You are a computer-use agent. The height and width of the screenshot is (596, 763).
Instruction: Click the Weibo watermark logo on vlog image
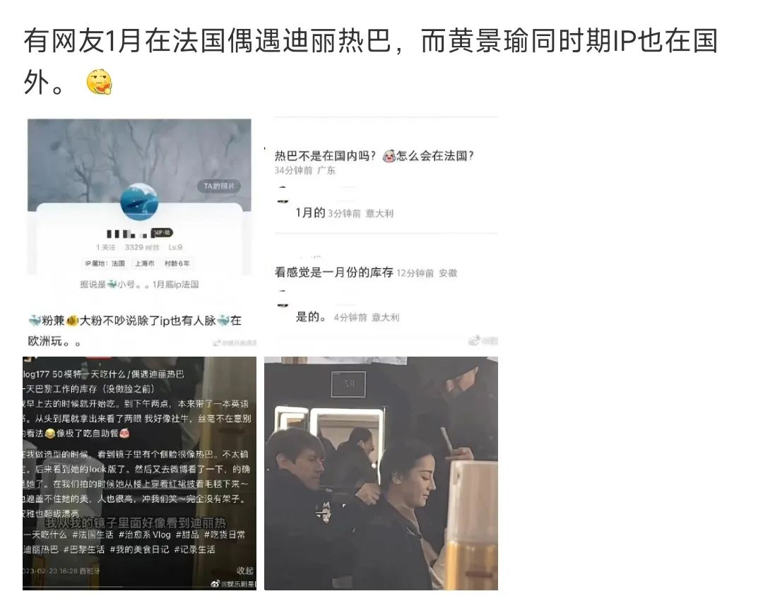pos(215,583)
